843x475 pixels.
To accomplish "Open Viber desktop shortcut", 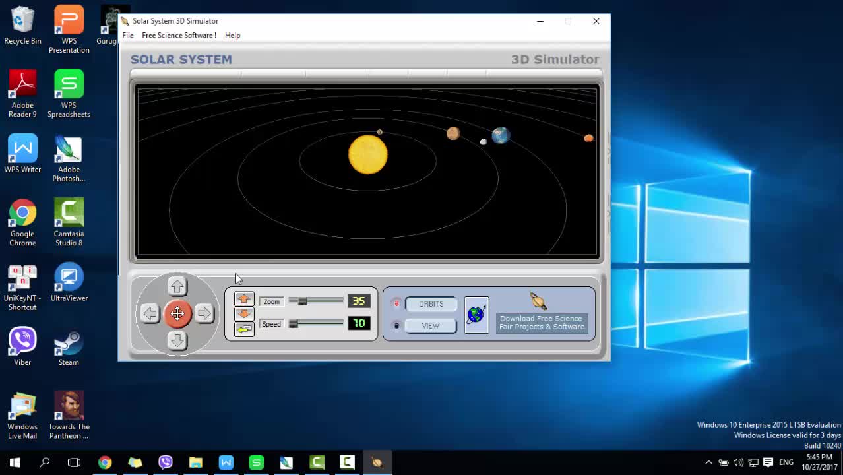I will click(22, 346).
